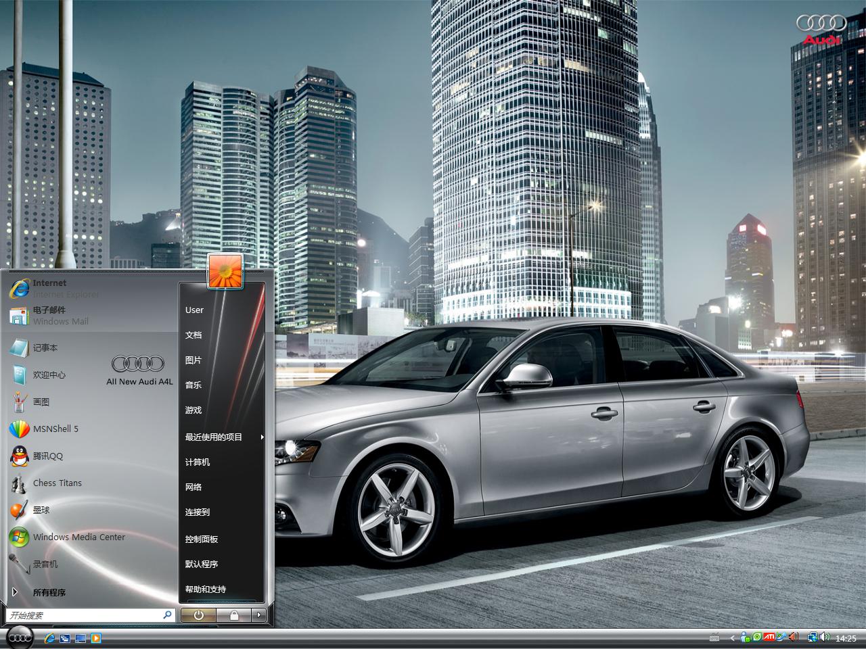Start the Chess Titans game
The image size is (866, 649).
click(x=90, y=483)
